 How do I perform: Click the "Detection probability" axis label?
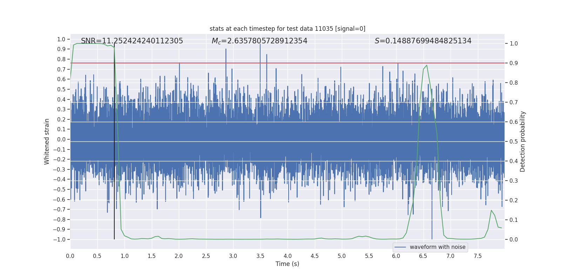point(523,141)
